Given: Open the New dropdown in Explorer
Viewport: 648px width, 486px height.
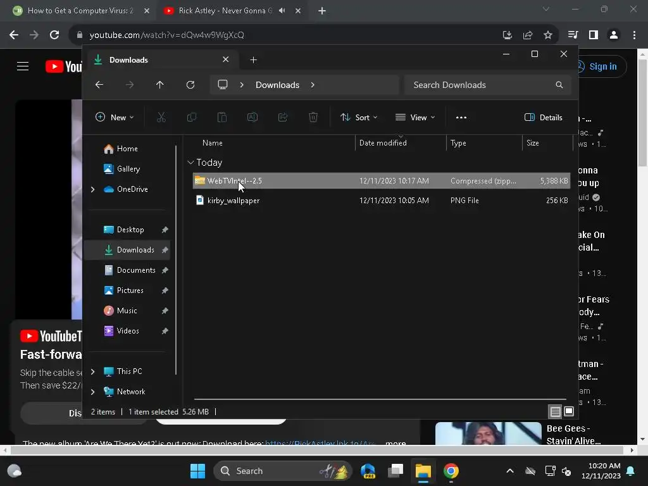Looking at the screenshot, I should pyautogui.click(x=115, y=117).
